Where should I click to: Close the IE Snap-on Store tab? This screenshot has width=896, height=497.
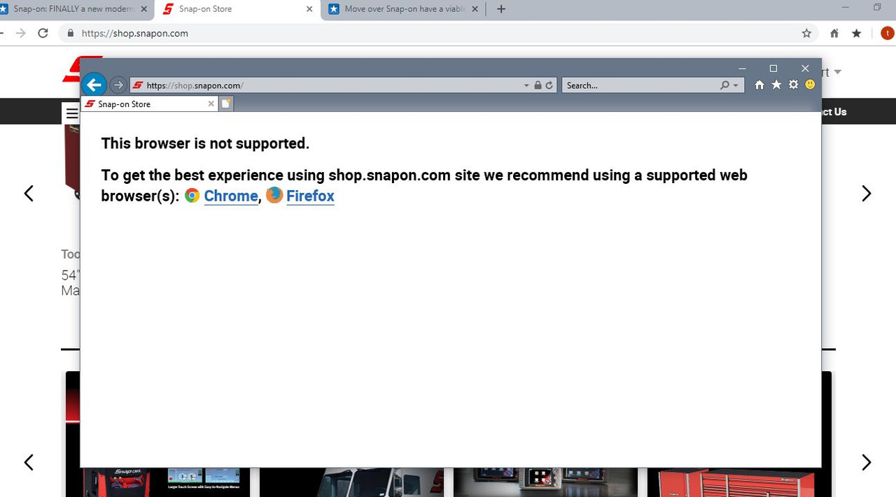coord(211,103)
